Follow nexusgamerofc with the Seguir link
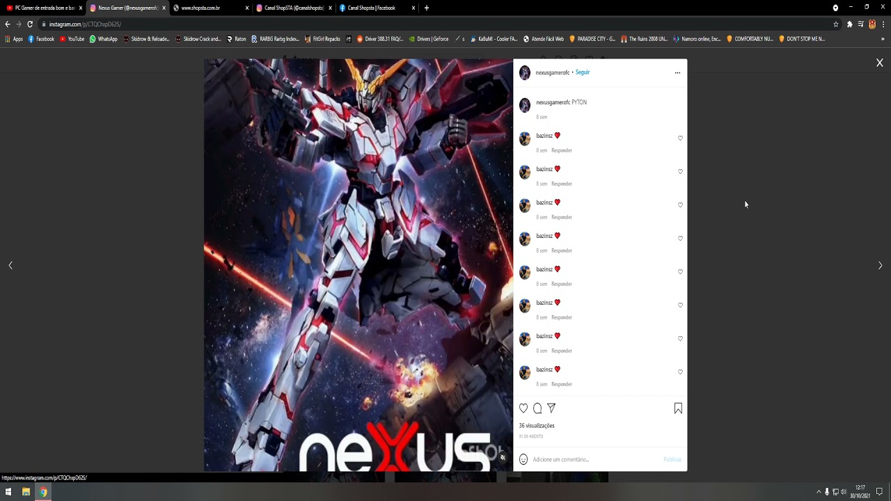Screen dimensions: 891x501 coord(583,72)
